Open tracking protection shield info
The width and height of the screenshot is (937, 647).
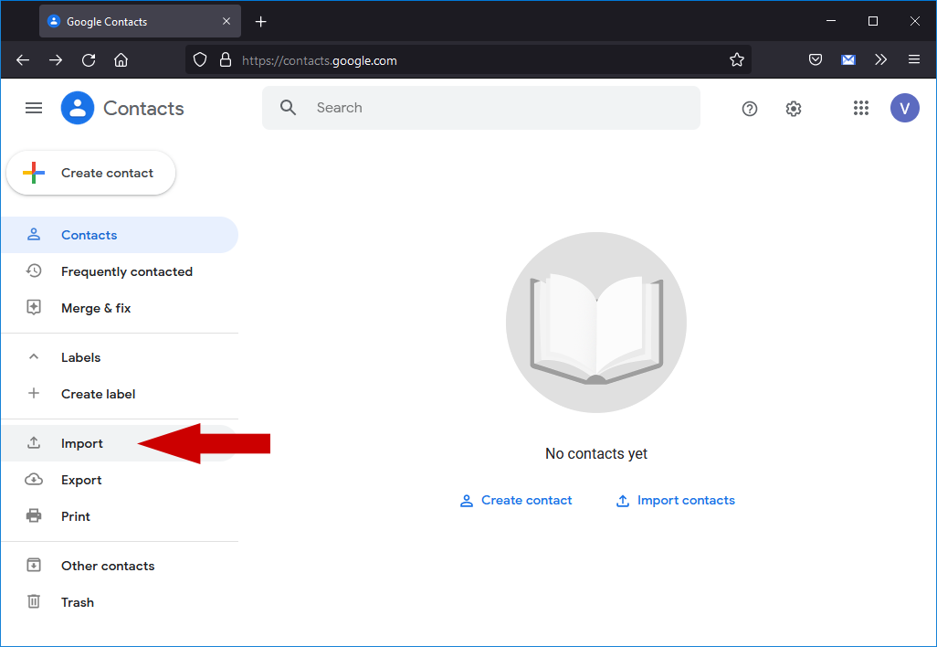(200, 59)
